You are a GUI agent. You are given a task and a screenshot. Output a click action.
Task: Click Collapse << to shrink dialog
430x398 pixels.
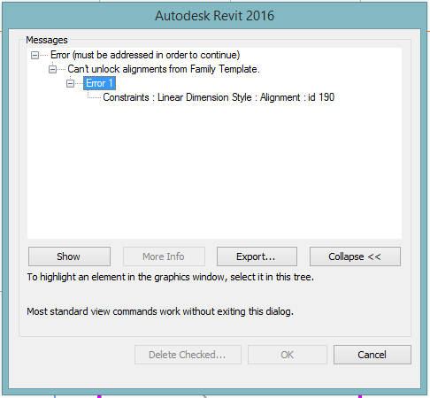pyautogui.click(x=355, y=256)
